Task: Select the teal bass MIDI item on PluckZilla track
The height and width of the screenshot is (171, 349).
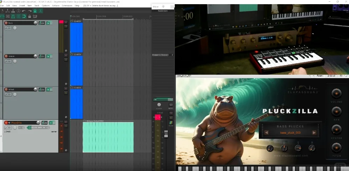Action: click(108, 137)
